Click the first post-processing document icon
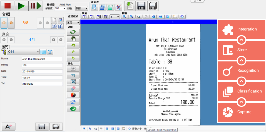This screenshot has height=132, width=266. coord(95,7)
